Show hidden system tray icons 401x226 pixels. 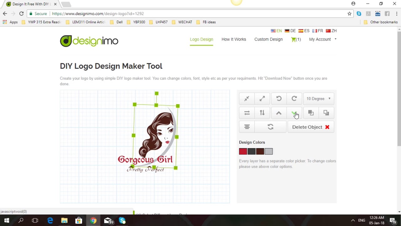(353, 220)
